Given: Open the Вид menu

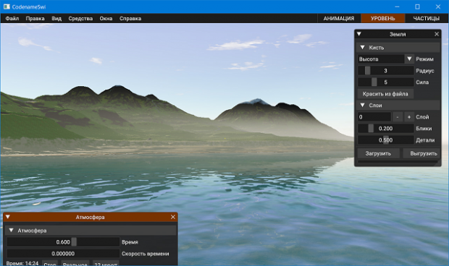Looking at the screenshot, I should point(56,18).
